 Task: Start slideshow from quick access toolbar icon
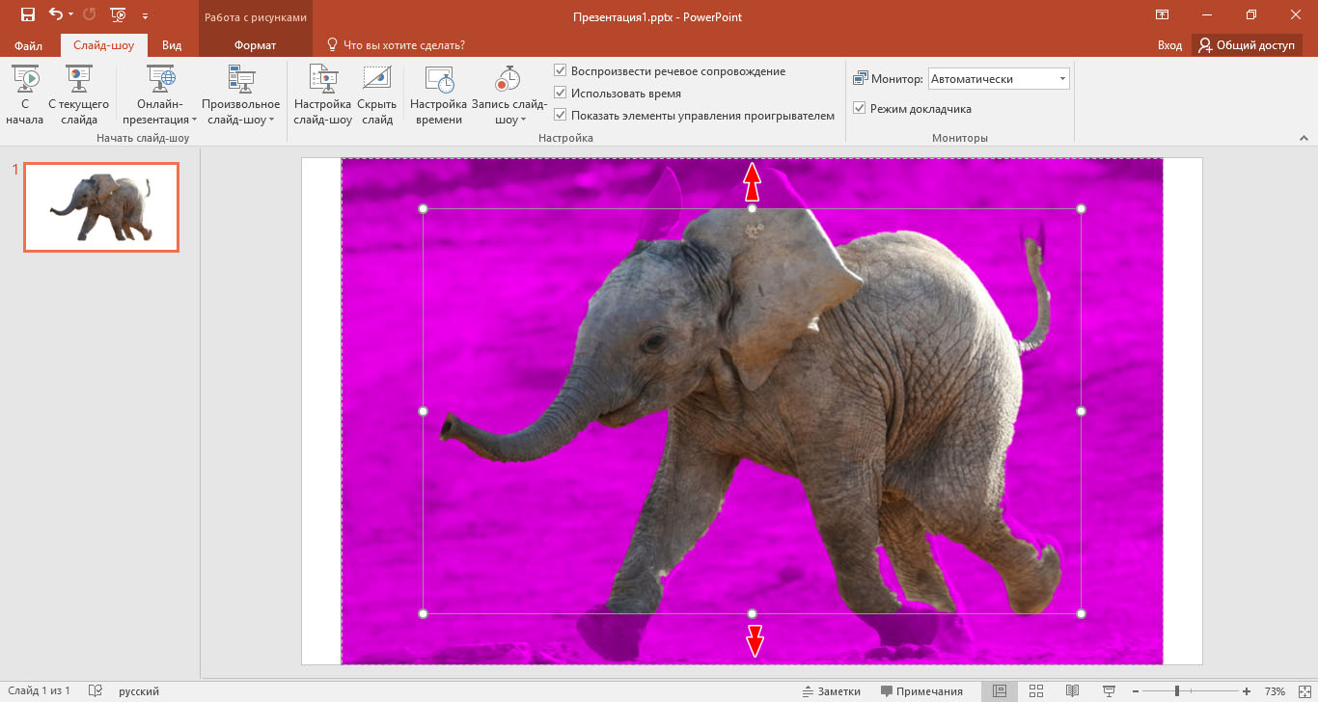click(119, 14)
